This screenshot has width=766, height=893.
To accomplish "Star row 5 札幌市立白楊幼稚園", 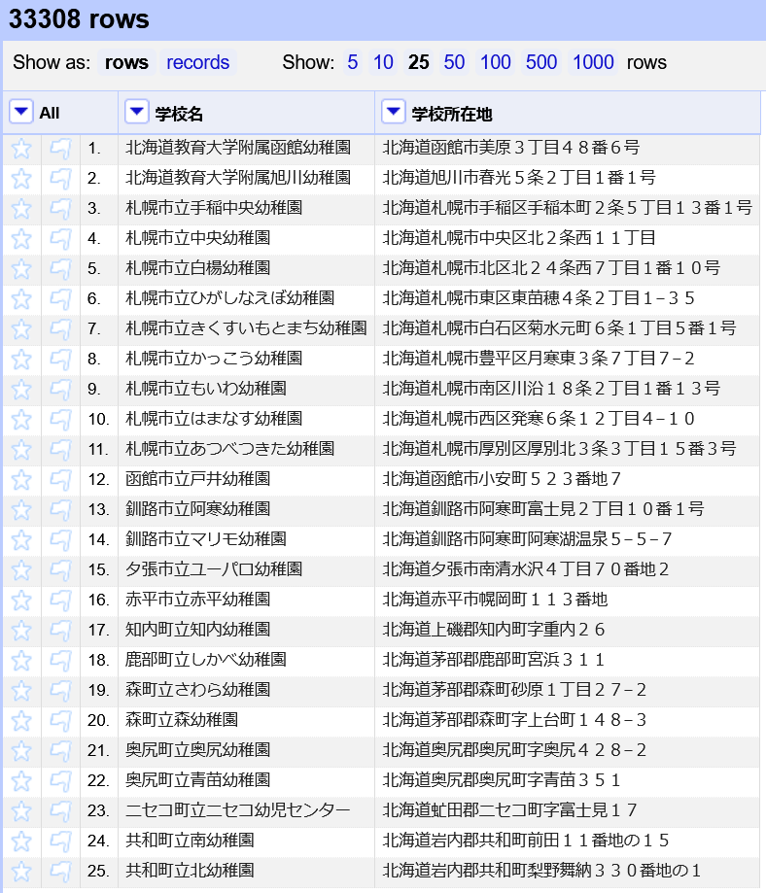I will coord(21,269).
